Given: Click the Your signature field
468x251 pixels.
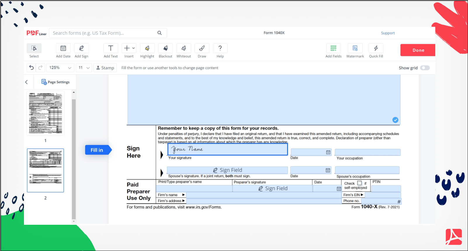Looking at the screenshot, I should [x=228, y=149].
